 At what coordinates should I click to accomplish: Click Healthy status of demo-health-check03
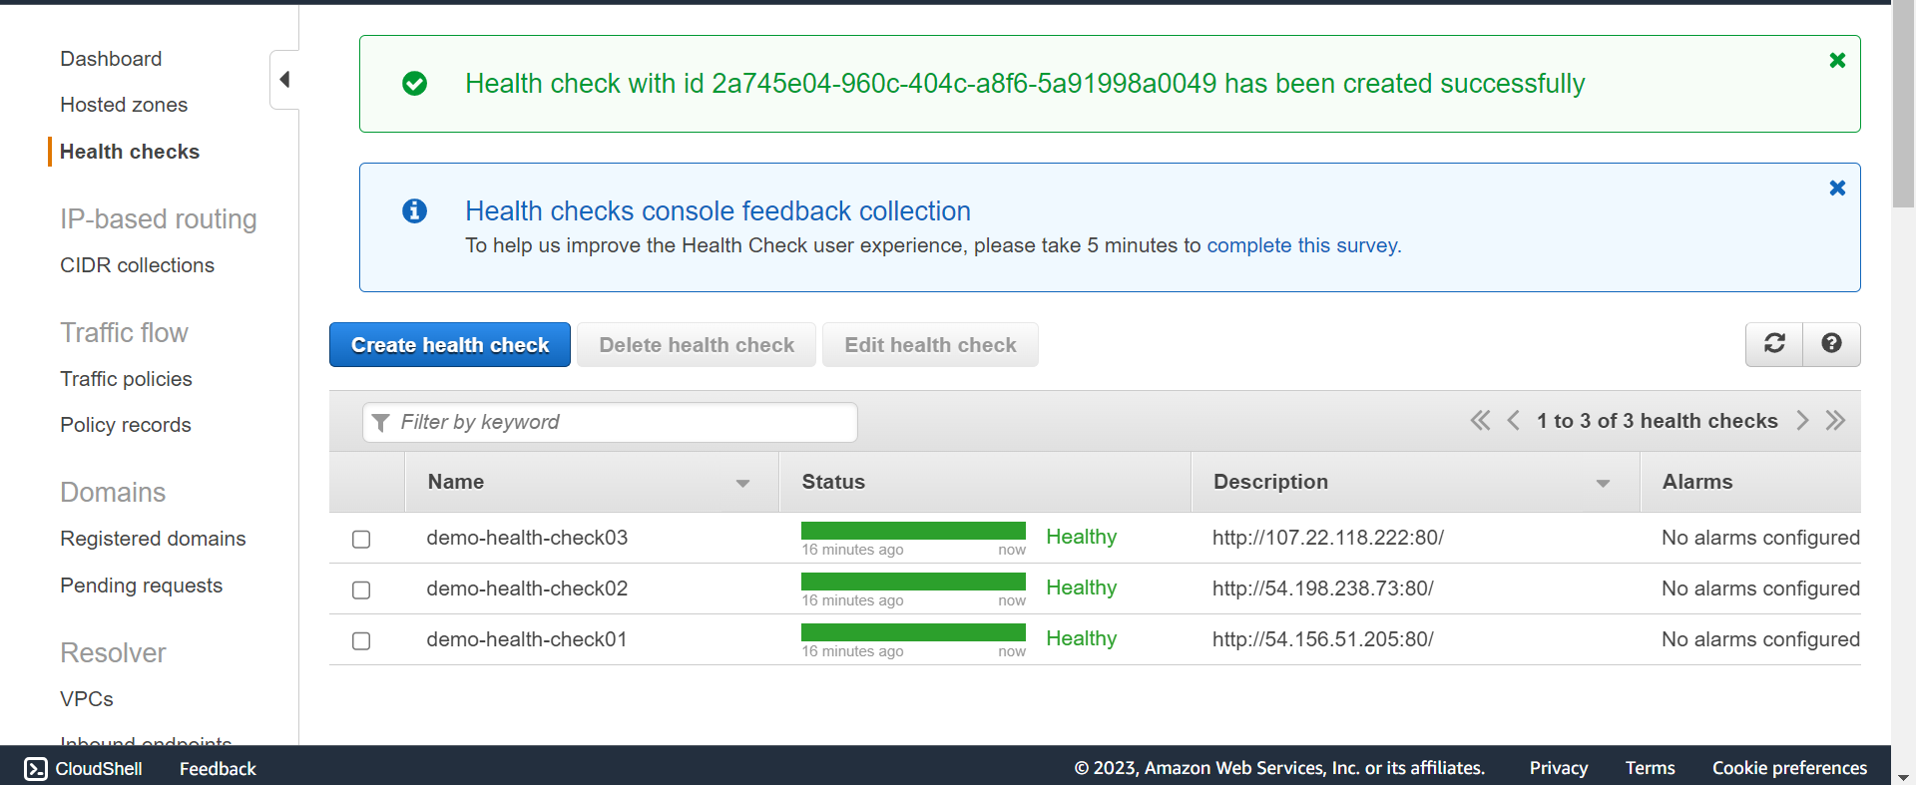click(1082, 537)
